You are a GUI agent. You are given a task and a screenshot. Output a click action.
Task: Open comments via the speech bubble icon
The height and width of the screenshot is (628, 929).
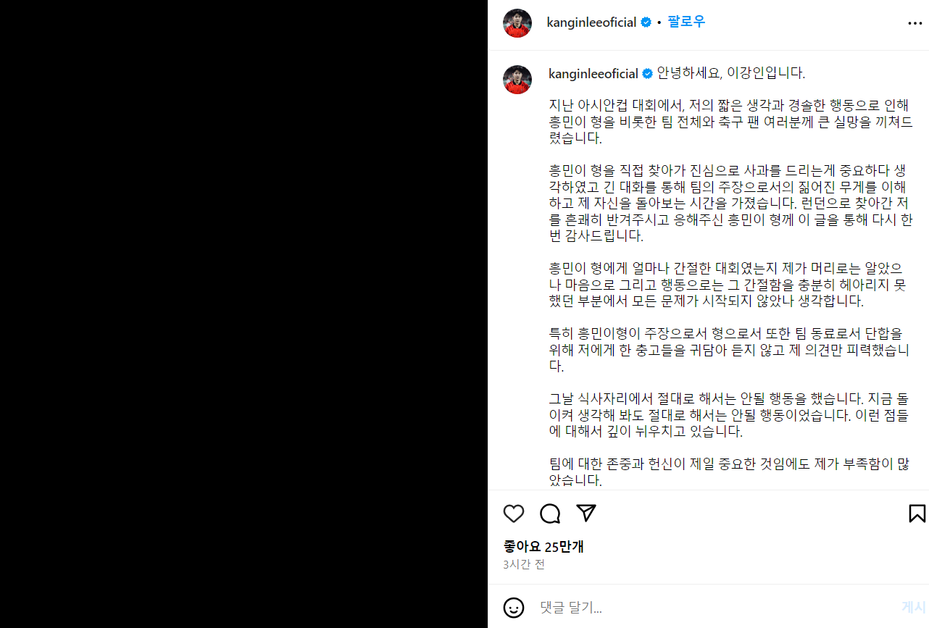tap(550, 514)
